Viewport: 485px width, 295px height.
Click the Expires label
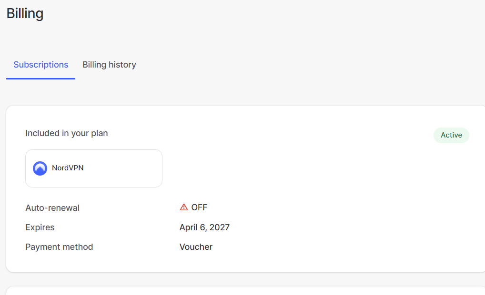tap(40, 227)
